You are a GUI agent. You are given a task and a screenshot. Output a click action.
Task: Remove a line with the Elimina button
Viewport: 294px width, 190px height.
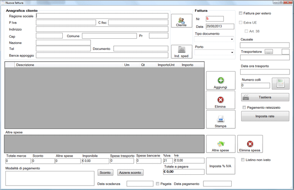(220, 100)
